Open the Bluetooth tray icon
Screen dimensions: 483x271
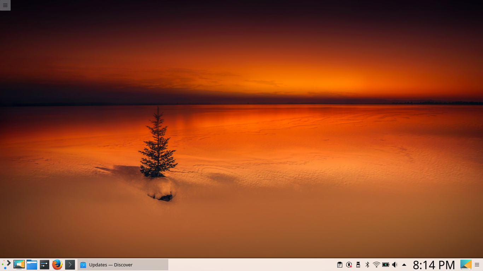[x=367, y=265]
